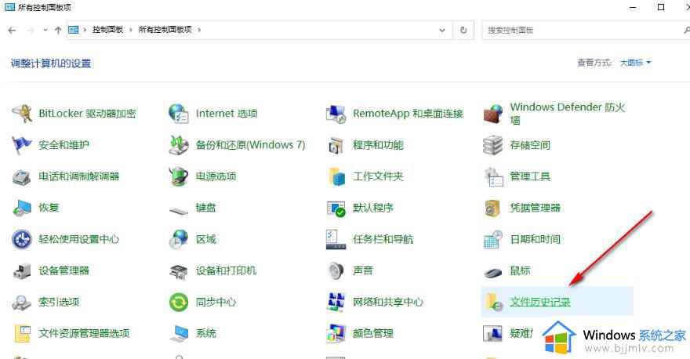Image resolution: width=690 pixels, height=359 pixels.
Task: Click the 电源选项 battery icon
Action: (179, 176)
